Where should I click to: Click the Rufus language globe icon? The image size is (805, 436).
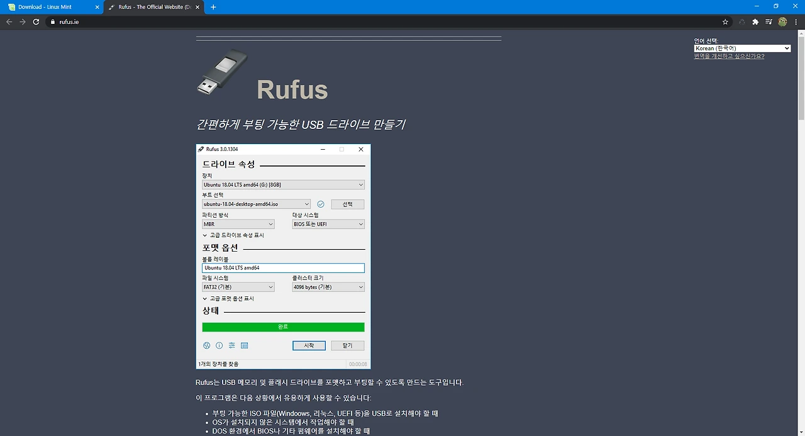click(x=206, y=345)
